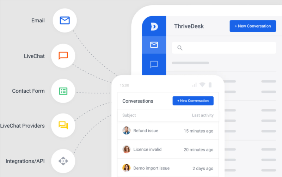Click New Conversation in ThriveDesk header

tap(253, 26)
